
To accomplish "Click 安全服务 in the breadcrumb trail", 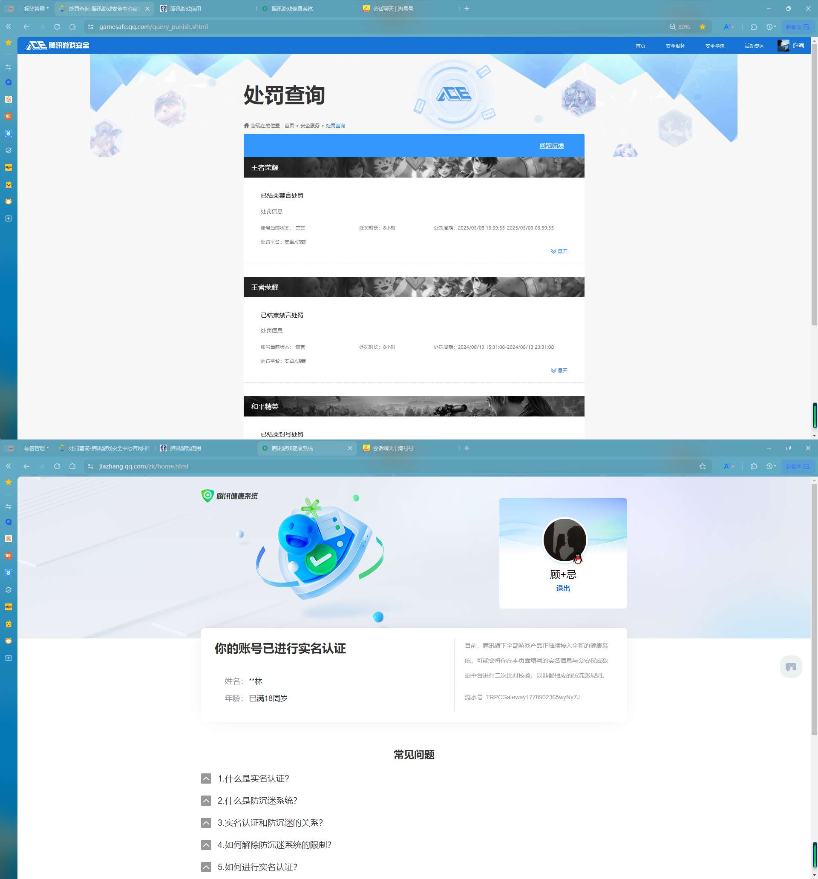I will pyautogui.click(x=310, y=126).
